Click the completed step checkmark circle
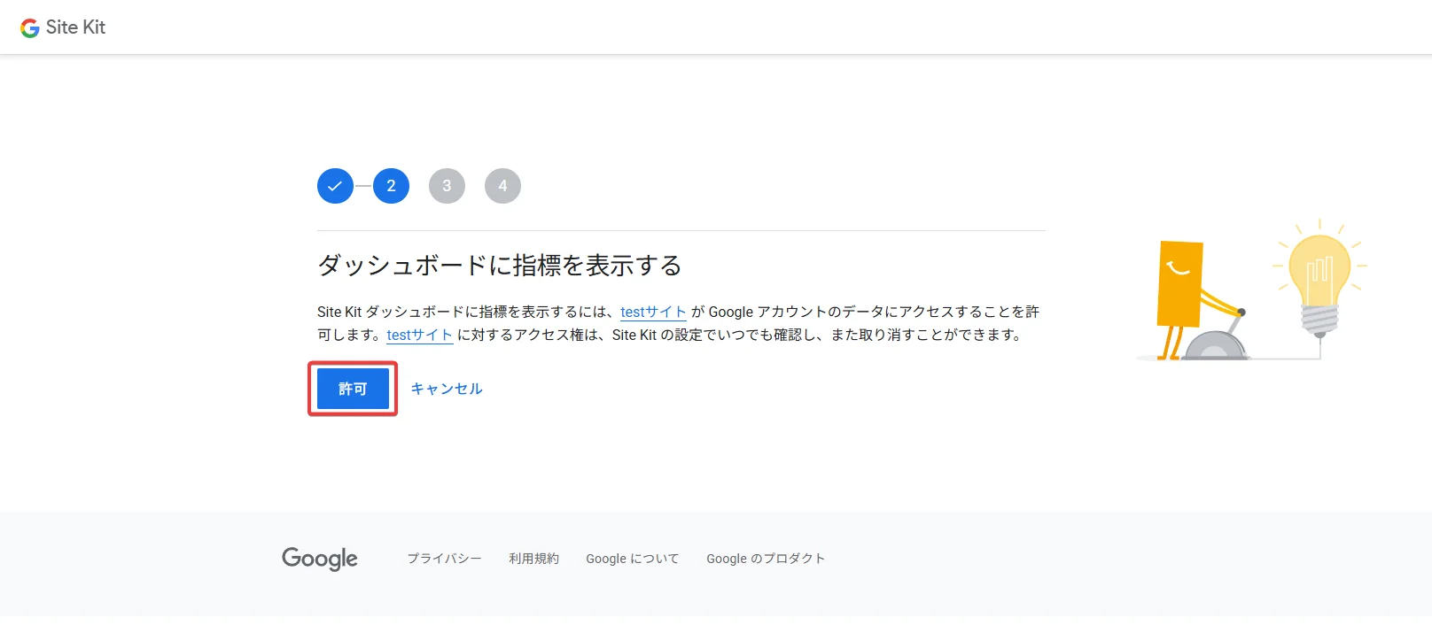Viewport: 1432px width, 633px height. pyautogui.click(x=335, y=186)
